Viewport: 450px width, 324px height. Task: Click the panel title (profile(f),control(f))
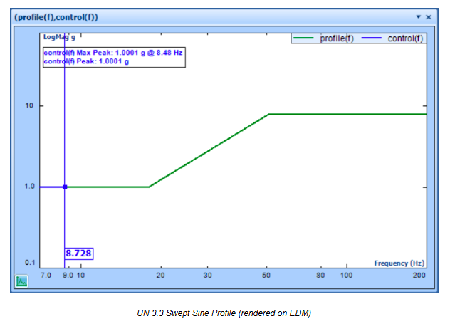pos(56,16)
